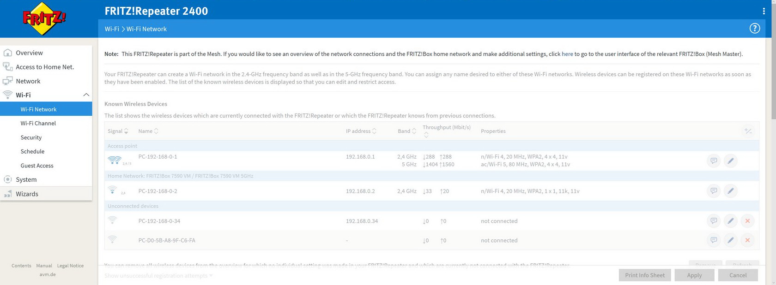Image resolution: width=776 pixels, height=285 pixels.
Task: Edit device PC-192-168-0-2 with pencil icon
Action: pyautogui.click(x=730, y=191)
